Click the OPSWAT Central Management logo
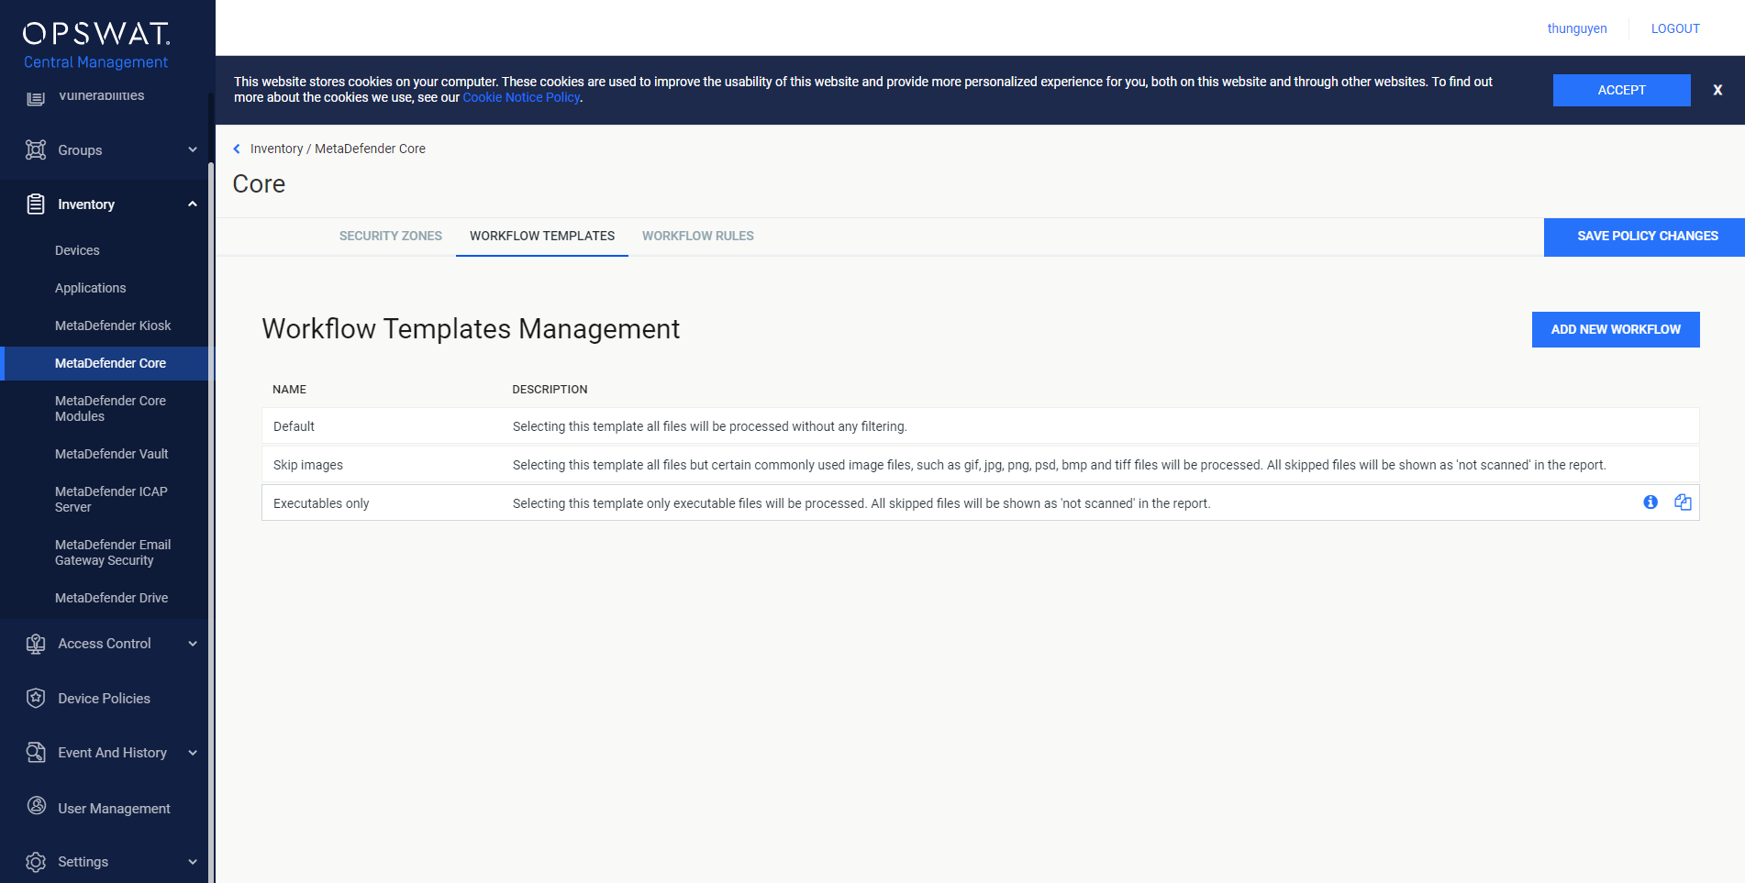Viewport: 1745px width, 883px height. (96, 45)
